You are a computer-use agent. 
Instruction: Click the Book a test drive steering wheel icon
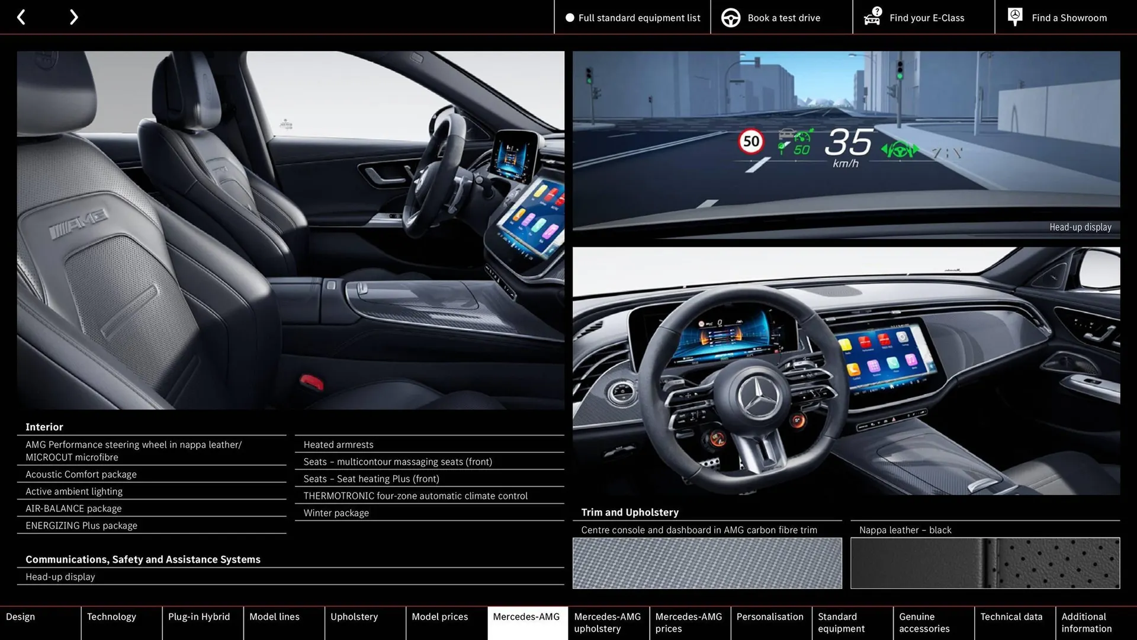pyautogui.click(x=731, y=17)
